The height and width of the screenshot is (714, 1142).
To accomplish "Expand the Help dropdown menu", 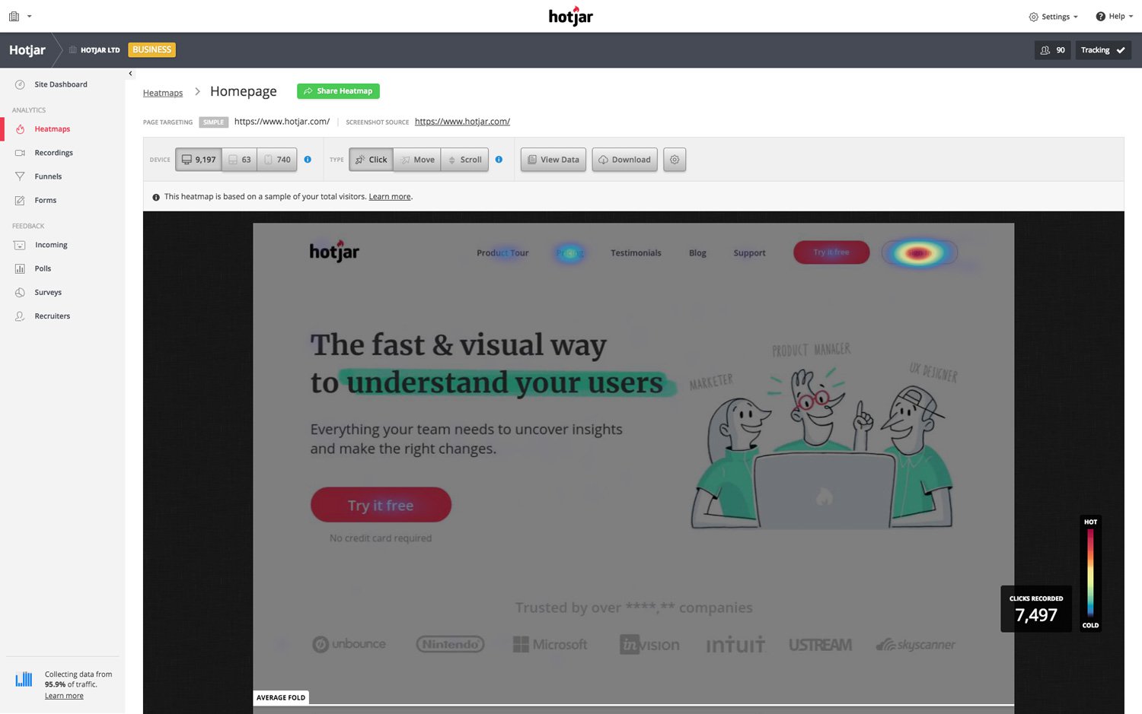I will click(1114, 17).
